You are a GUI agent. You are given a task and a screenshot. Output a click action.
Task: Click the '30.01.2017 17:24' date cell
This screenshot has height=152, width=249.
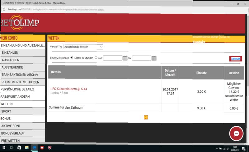coord(170,91)
